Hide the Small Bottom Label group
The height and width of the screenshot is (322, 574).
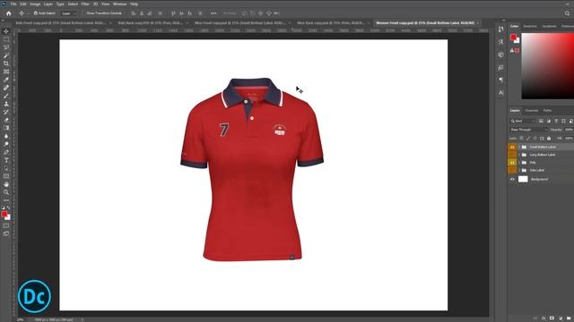(x=512, y=147)
